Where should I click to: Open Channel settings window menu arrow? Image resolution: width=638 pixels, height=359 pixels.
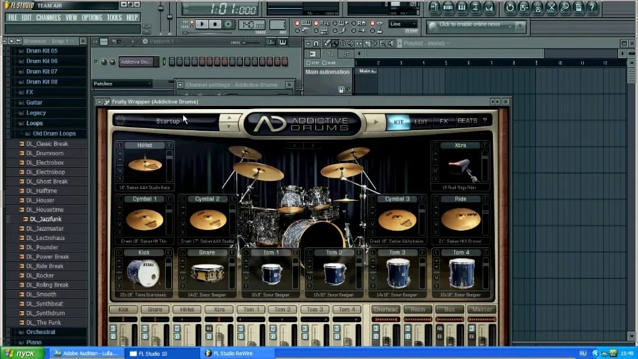[180, 85]
